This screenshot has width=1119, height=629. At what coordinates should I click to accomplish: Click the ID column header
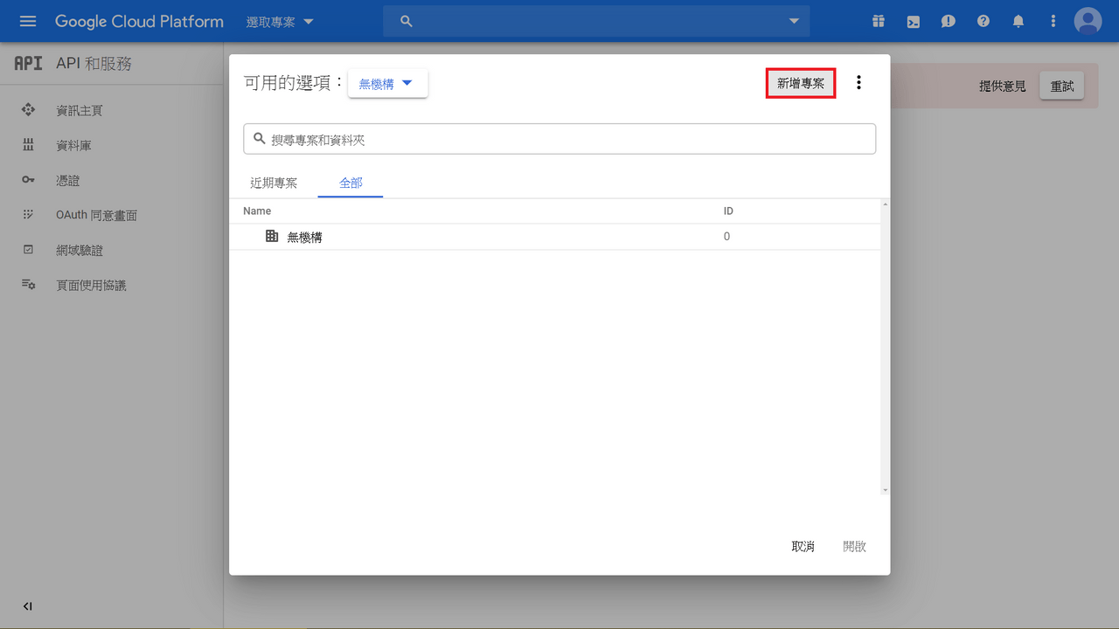[728, 211]
